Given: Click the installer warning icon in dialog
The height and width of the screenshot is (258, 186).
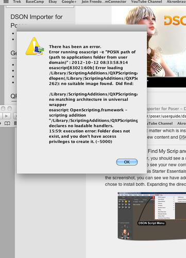Looking at the screenshot, I should click(35, 46).
